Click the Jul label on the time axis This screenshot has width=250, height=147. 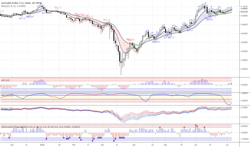227,145
